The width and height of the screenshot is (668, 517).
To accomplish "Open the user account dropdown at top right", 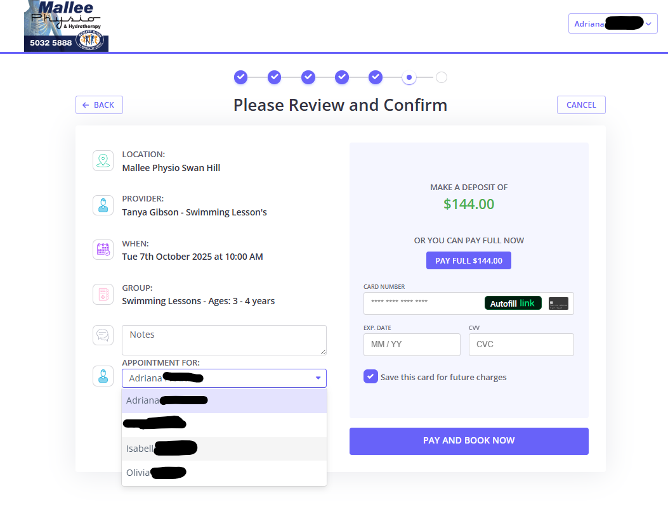I will point(612,24).
